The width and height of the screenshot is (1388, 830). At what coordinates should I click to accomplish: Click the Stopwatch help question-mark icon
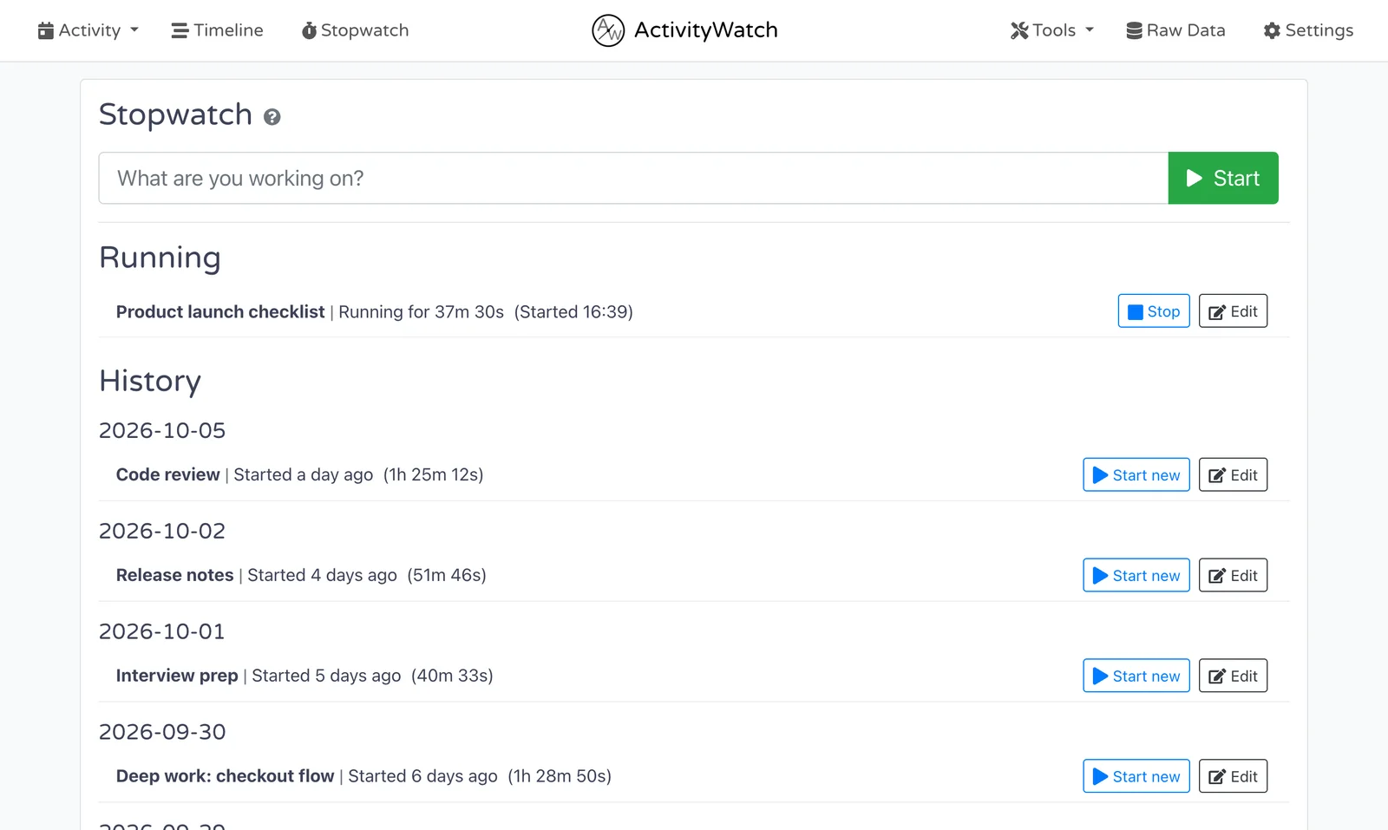pyautogui.click(x=272, y=117)
